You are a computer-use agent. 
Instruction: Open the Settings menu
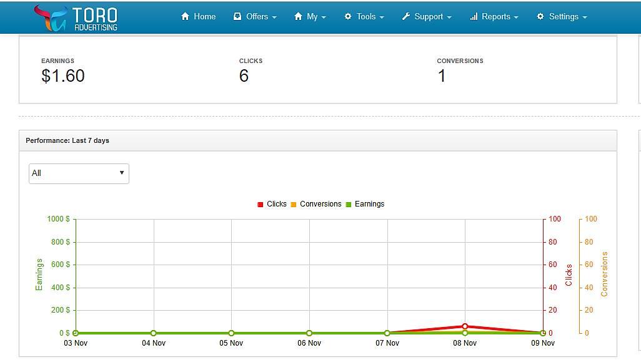pyautogui.click(x=562, y=16)
